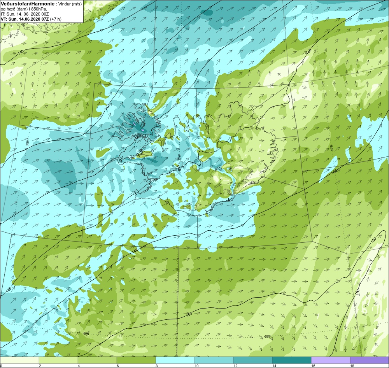The height and width of the screenshot is (368, 389).
Task: Pick the light cyan 8–10 m/s legend swatch
Action: tap(175, 360)
